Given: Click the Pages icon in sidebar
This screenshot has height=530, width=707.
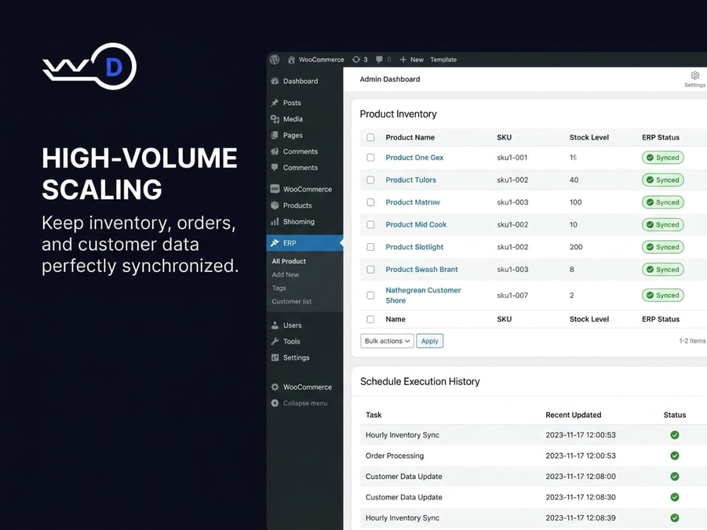Looking at the screenshot, I should click(275, 135).
